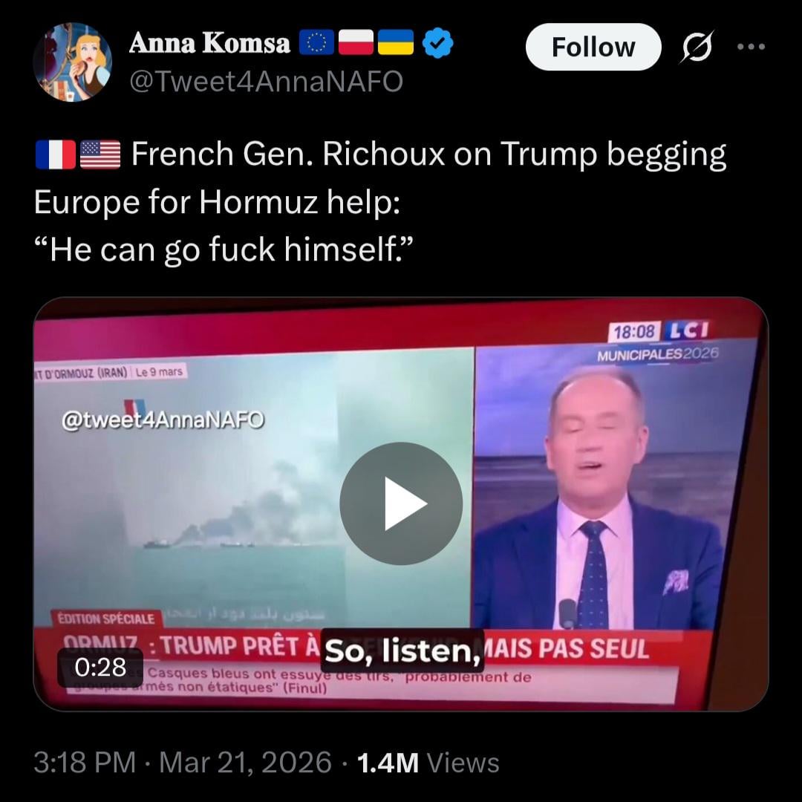The image size is (802, 802).
Task: Follow the Anna Komsa account
Action: pos(593,47)
